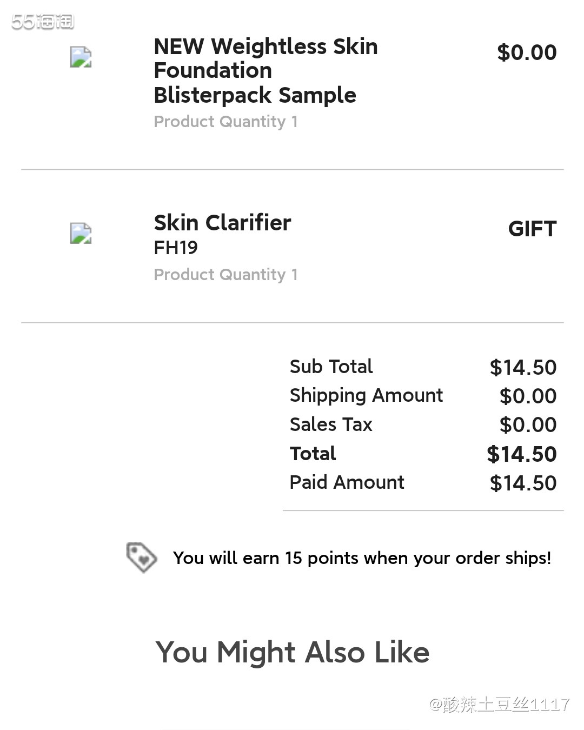The height and width of the screenshot is (730, 584).
Task: Click the bold Total $14.50 value
Action: [x=522, y=454]
